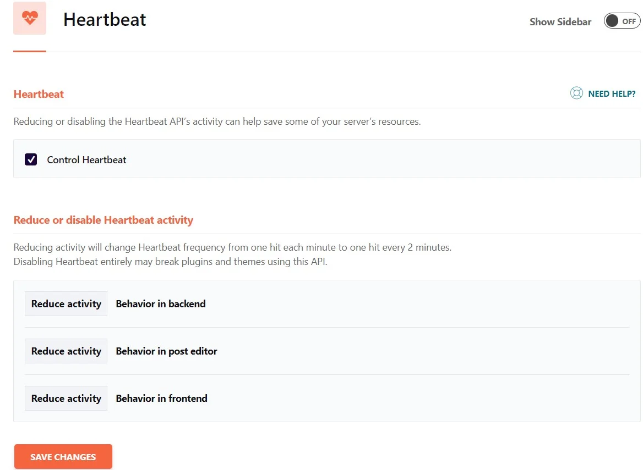Click the SAVE CHANGES button
This screenshot has height=470, width=643.
click(x=63, y=456)
